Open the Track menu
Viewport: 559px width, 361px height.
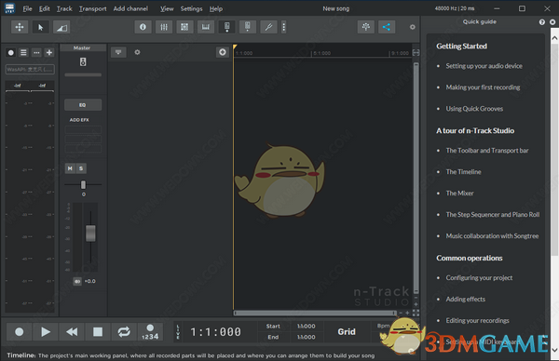coord(64,9)
